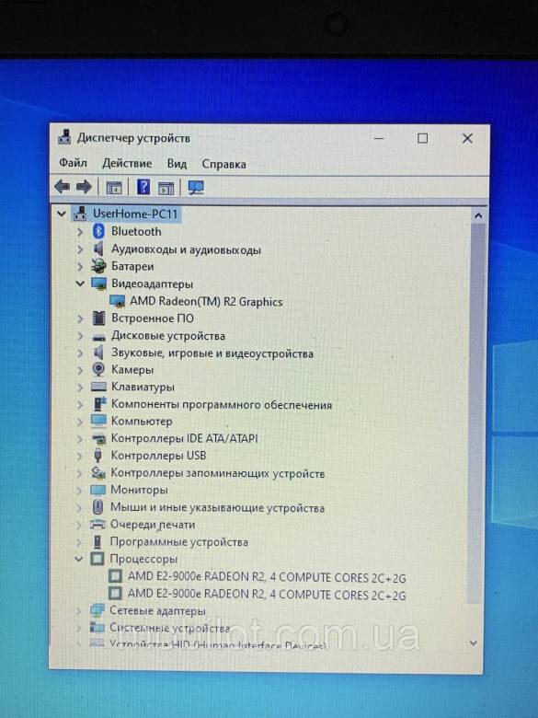538x718 pixels.
Task: Collapse the Видеоадаптеры category
Action: pos(80,284)
